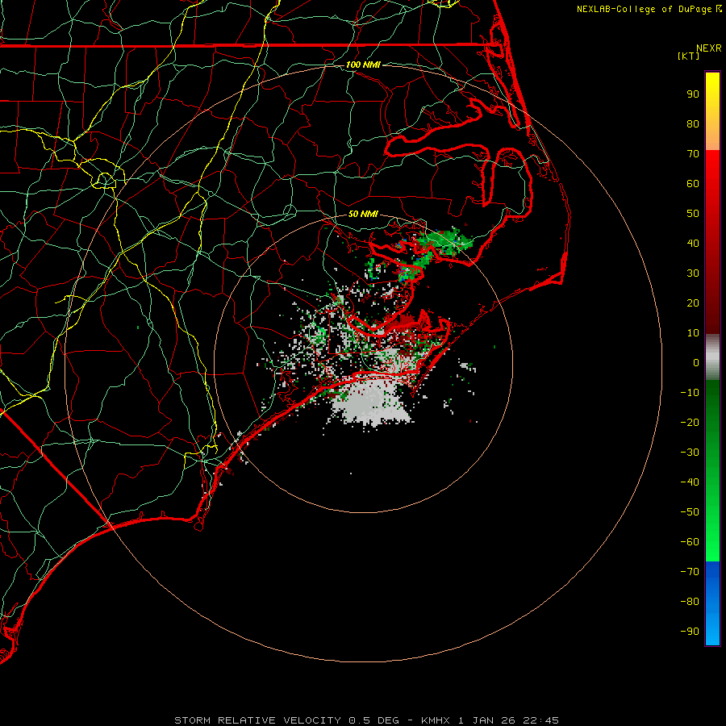This screenshot has height=726, width=726.
Task: Click the gray zero band of the color bar
Action: 712,357
